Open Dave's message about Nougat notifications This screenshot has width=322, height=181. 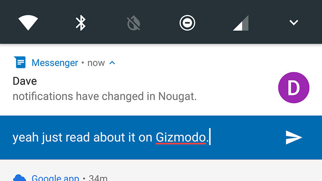point(105,97)
